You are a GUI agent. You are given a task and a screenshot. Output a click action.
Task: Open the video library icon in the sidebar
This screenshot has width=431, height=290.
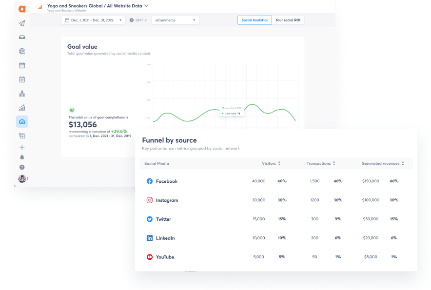22,135
